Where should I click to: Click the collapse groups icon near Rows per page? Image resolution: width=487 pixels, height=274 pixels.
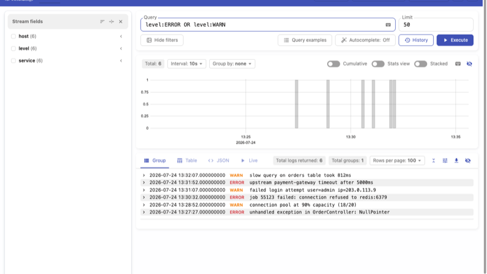click(x=433, y=160)
